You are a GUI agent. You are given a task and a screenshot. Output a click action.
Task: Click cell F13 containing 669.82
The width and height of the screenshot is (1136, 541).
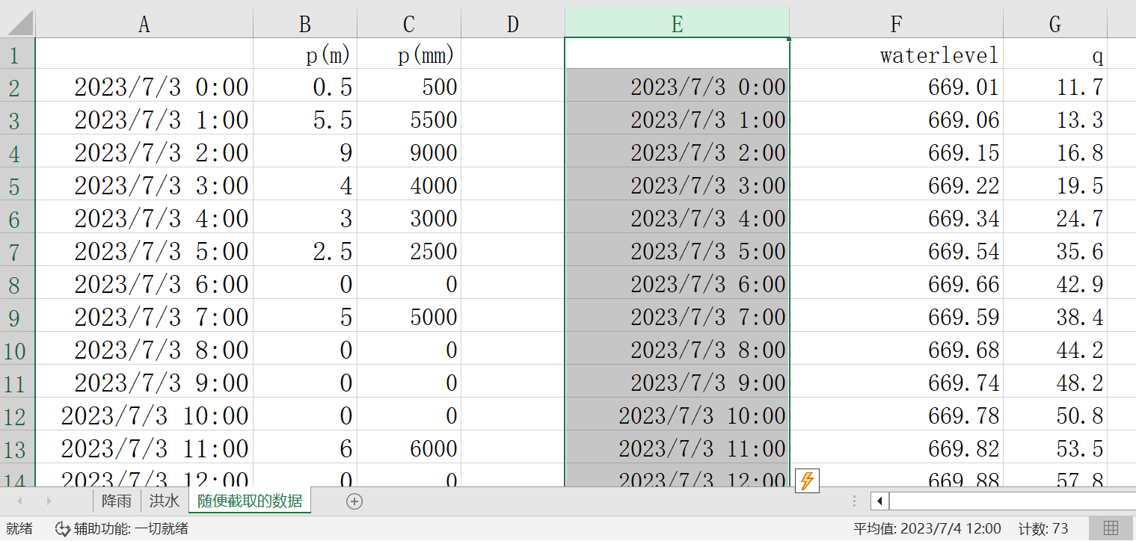[x=896, y=448]
